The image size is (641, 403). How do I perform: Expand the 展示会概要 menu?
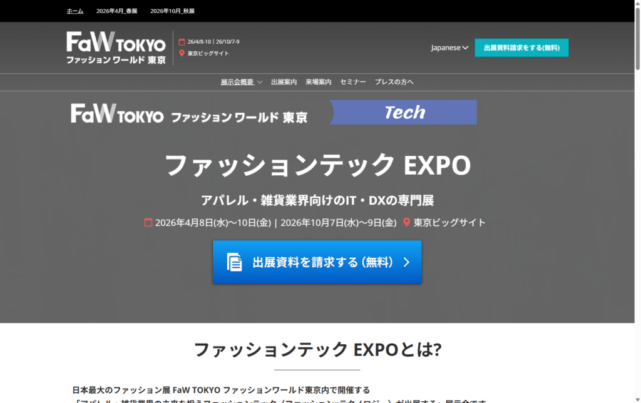click(241, 82)
